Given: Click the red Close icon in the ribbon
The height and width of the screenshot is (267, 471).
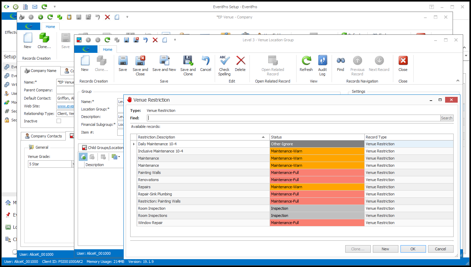Looking at the screenshot, I should pos(403,61).
